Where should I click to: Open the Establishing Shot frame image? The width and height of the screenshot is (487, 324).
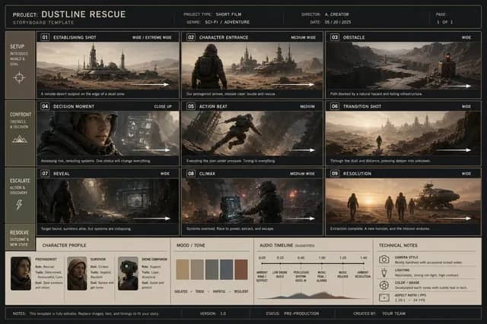point(108,66)
